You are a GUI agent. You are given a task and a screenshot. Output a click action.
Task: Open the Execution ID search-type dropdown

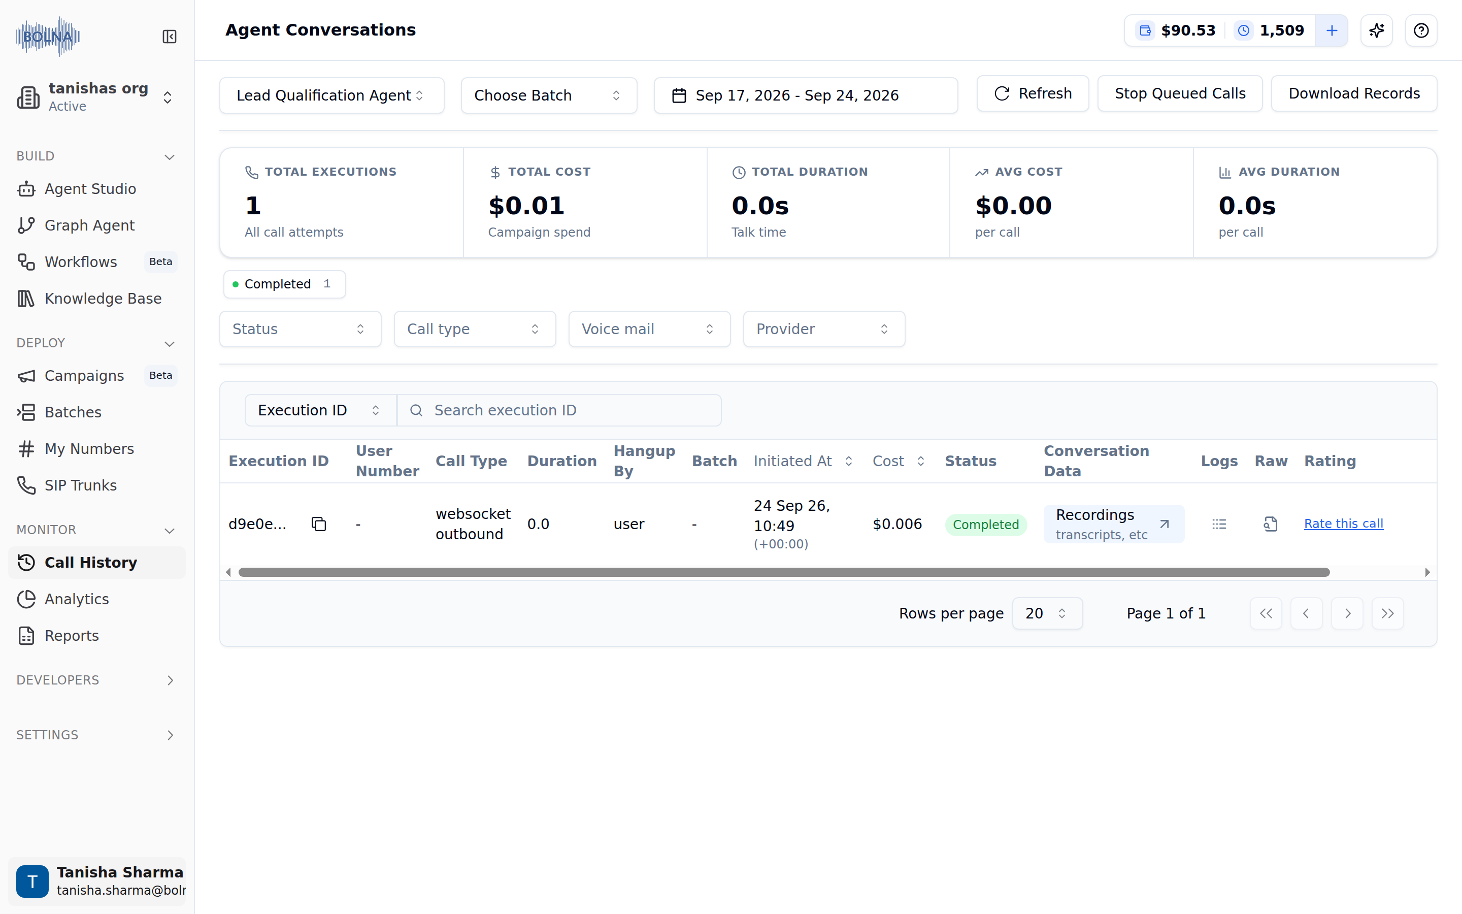(320, 410)
